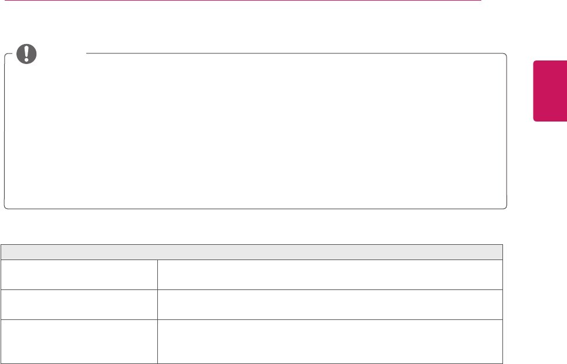Click the exclamation mark note icon
This screenshot has width=567, height=364.
pyautogui.click(x=26, y=54)
